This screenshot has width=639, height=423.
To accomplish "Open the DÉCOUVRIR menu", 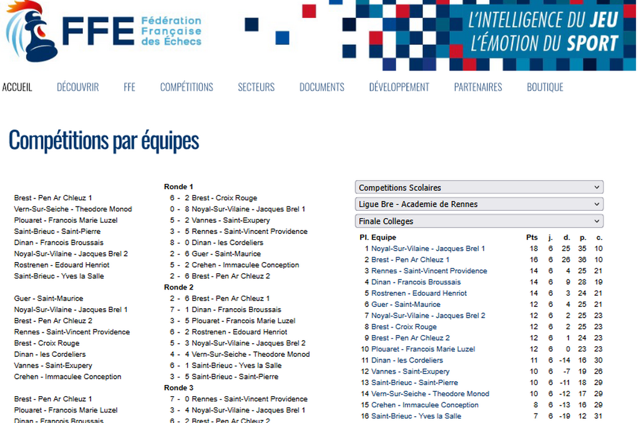I will (x=77, y=87).
